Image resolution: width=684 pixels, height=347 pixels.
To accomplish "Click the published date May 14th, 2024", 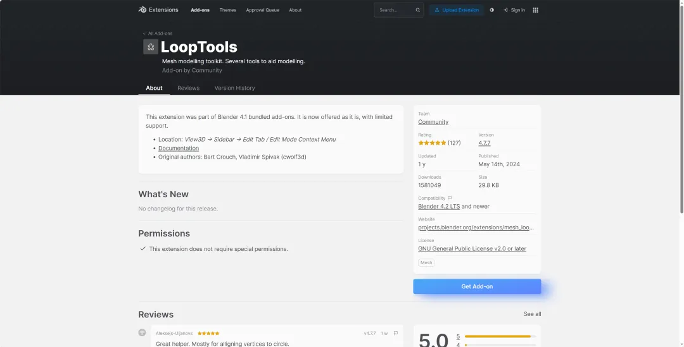I will (x=499, y=164).
